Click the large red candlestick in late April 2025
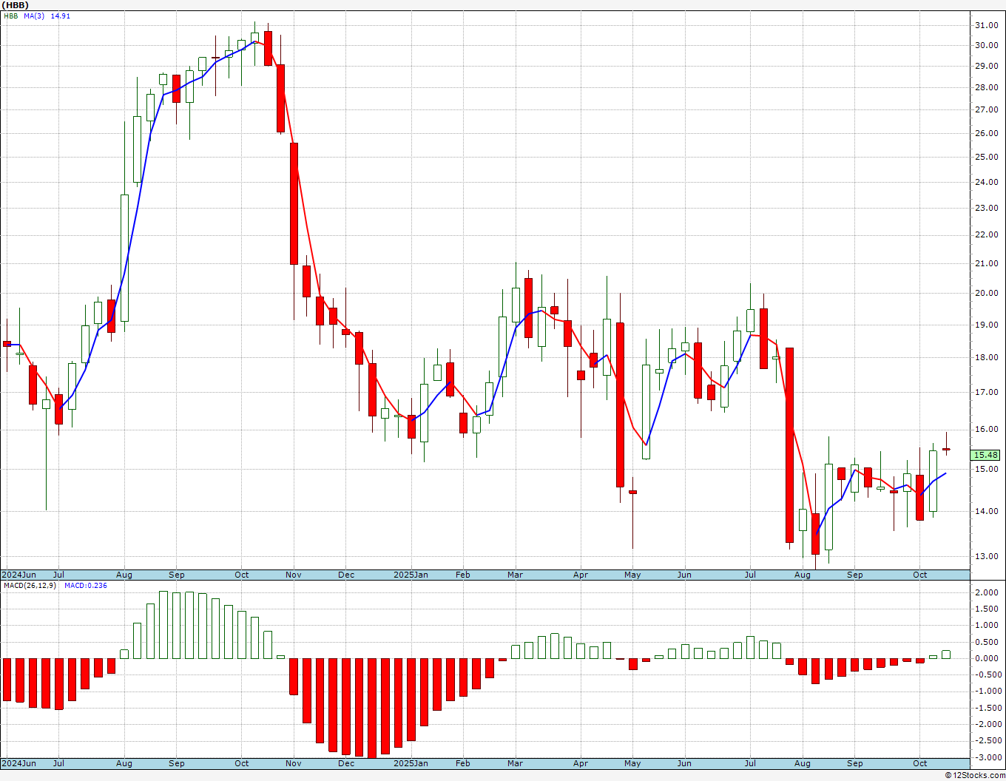1006x781 pixels. coord(620,405)
